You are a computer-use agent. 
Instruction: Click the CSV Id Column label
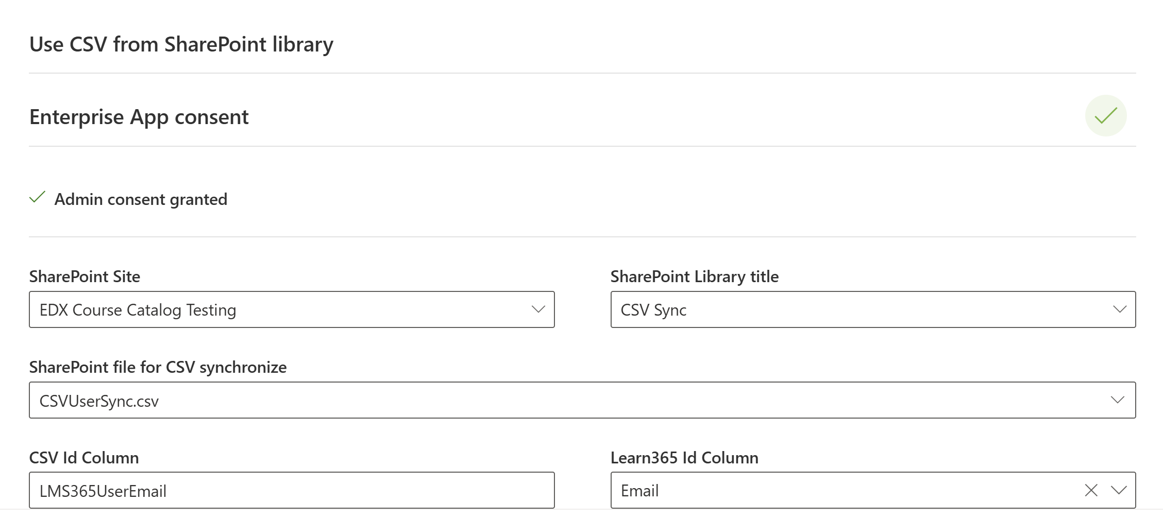pyautogui.click(x=84, y=458)
